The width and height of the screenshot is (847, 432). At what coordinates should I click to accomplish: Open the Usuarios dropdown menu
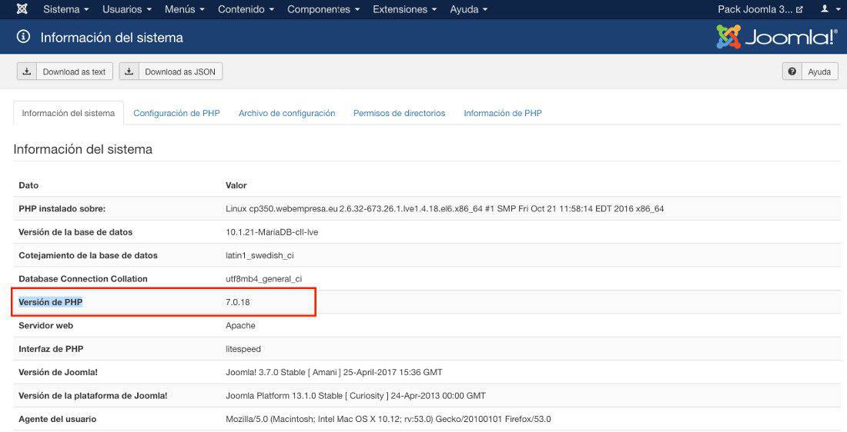(x=127, y=9)
